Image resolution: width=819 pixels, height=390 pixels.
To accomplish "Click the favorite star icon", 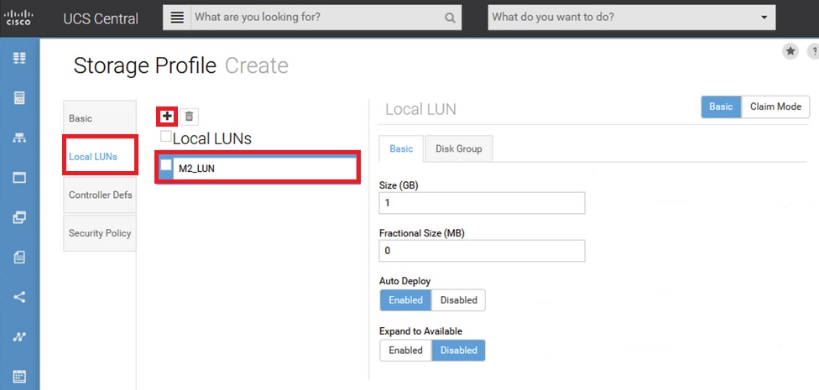I will pyautogui.click(x=790, y=50).
